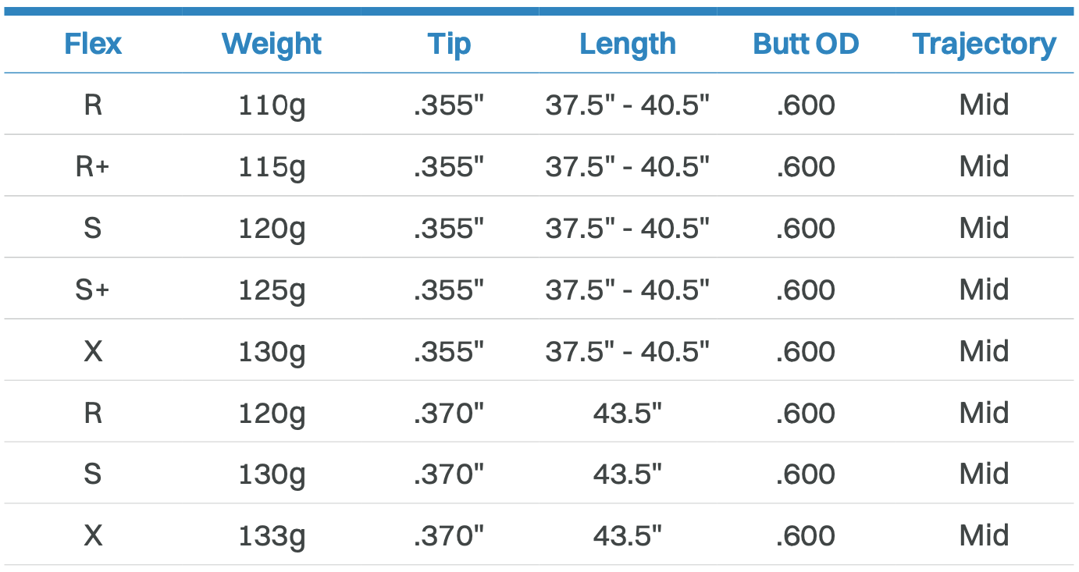Click the 115g weight cell
The image size is (1079, 572).
[271, 166]
